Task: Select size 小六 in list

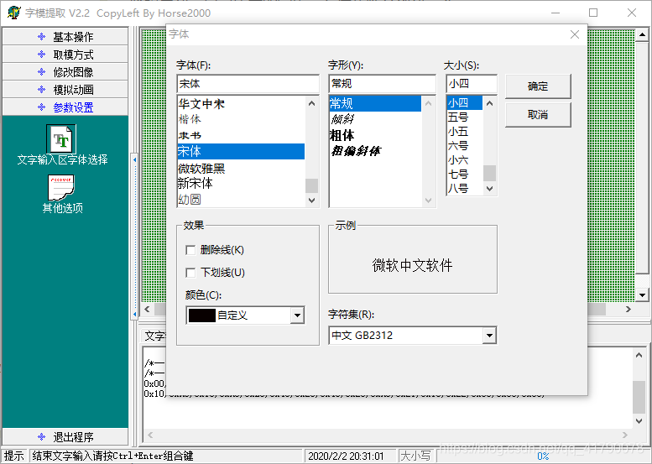Action: [x=465, y=160]
